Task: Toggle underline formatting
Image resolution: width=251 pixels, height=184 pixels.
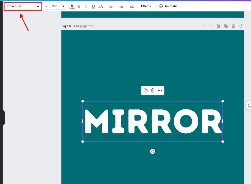Action: coord(93,6)
